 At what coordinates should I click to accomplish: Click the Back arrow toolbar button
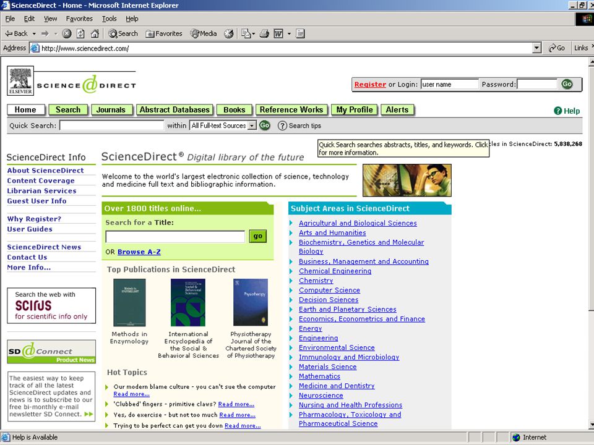point(16,33)
